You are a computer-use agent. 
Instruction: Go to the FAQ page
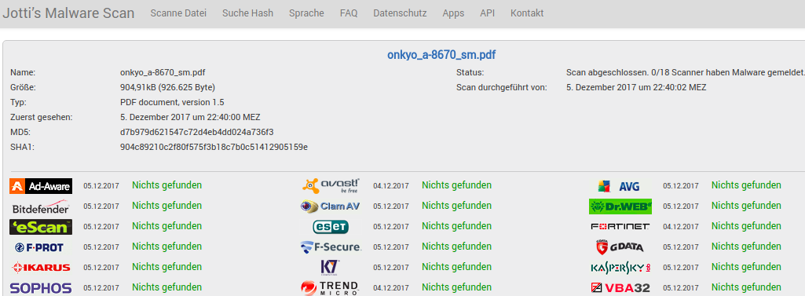[349, 13]
